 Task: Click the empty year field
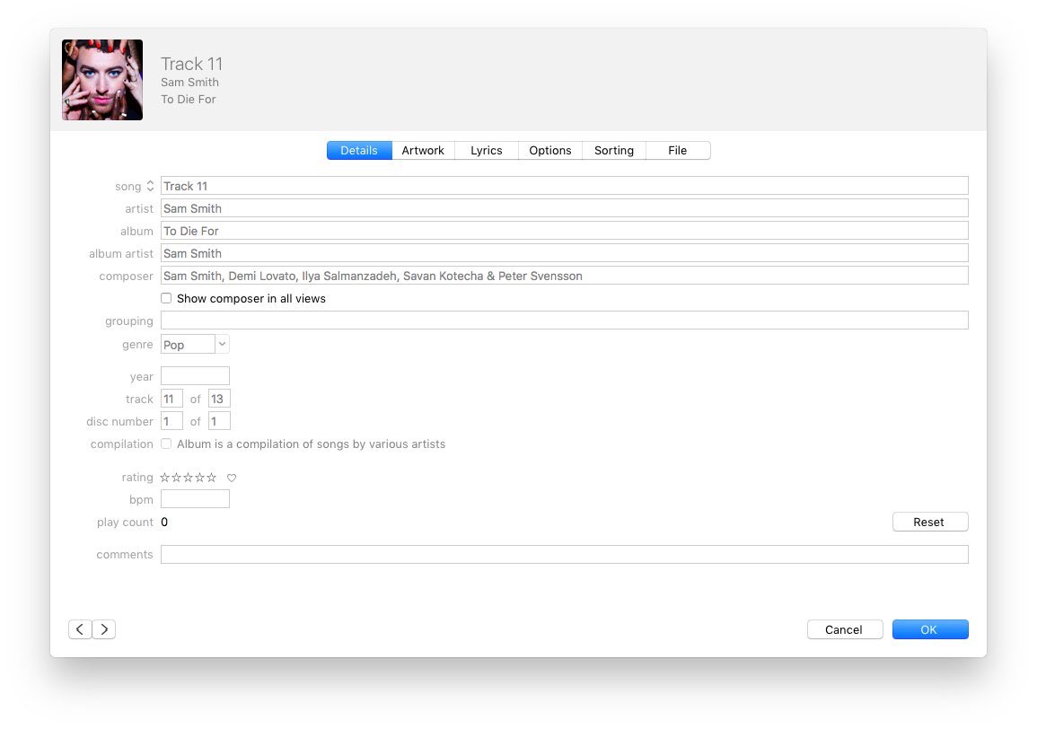195,376
